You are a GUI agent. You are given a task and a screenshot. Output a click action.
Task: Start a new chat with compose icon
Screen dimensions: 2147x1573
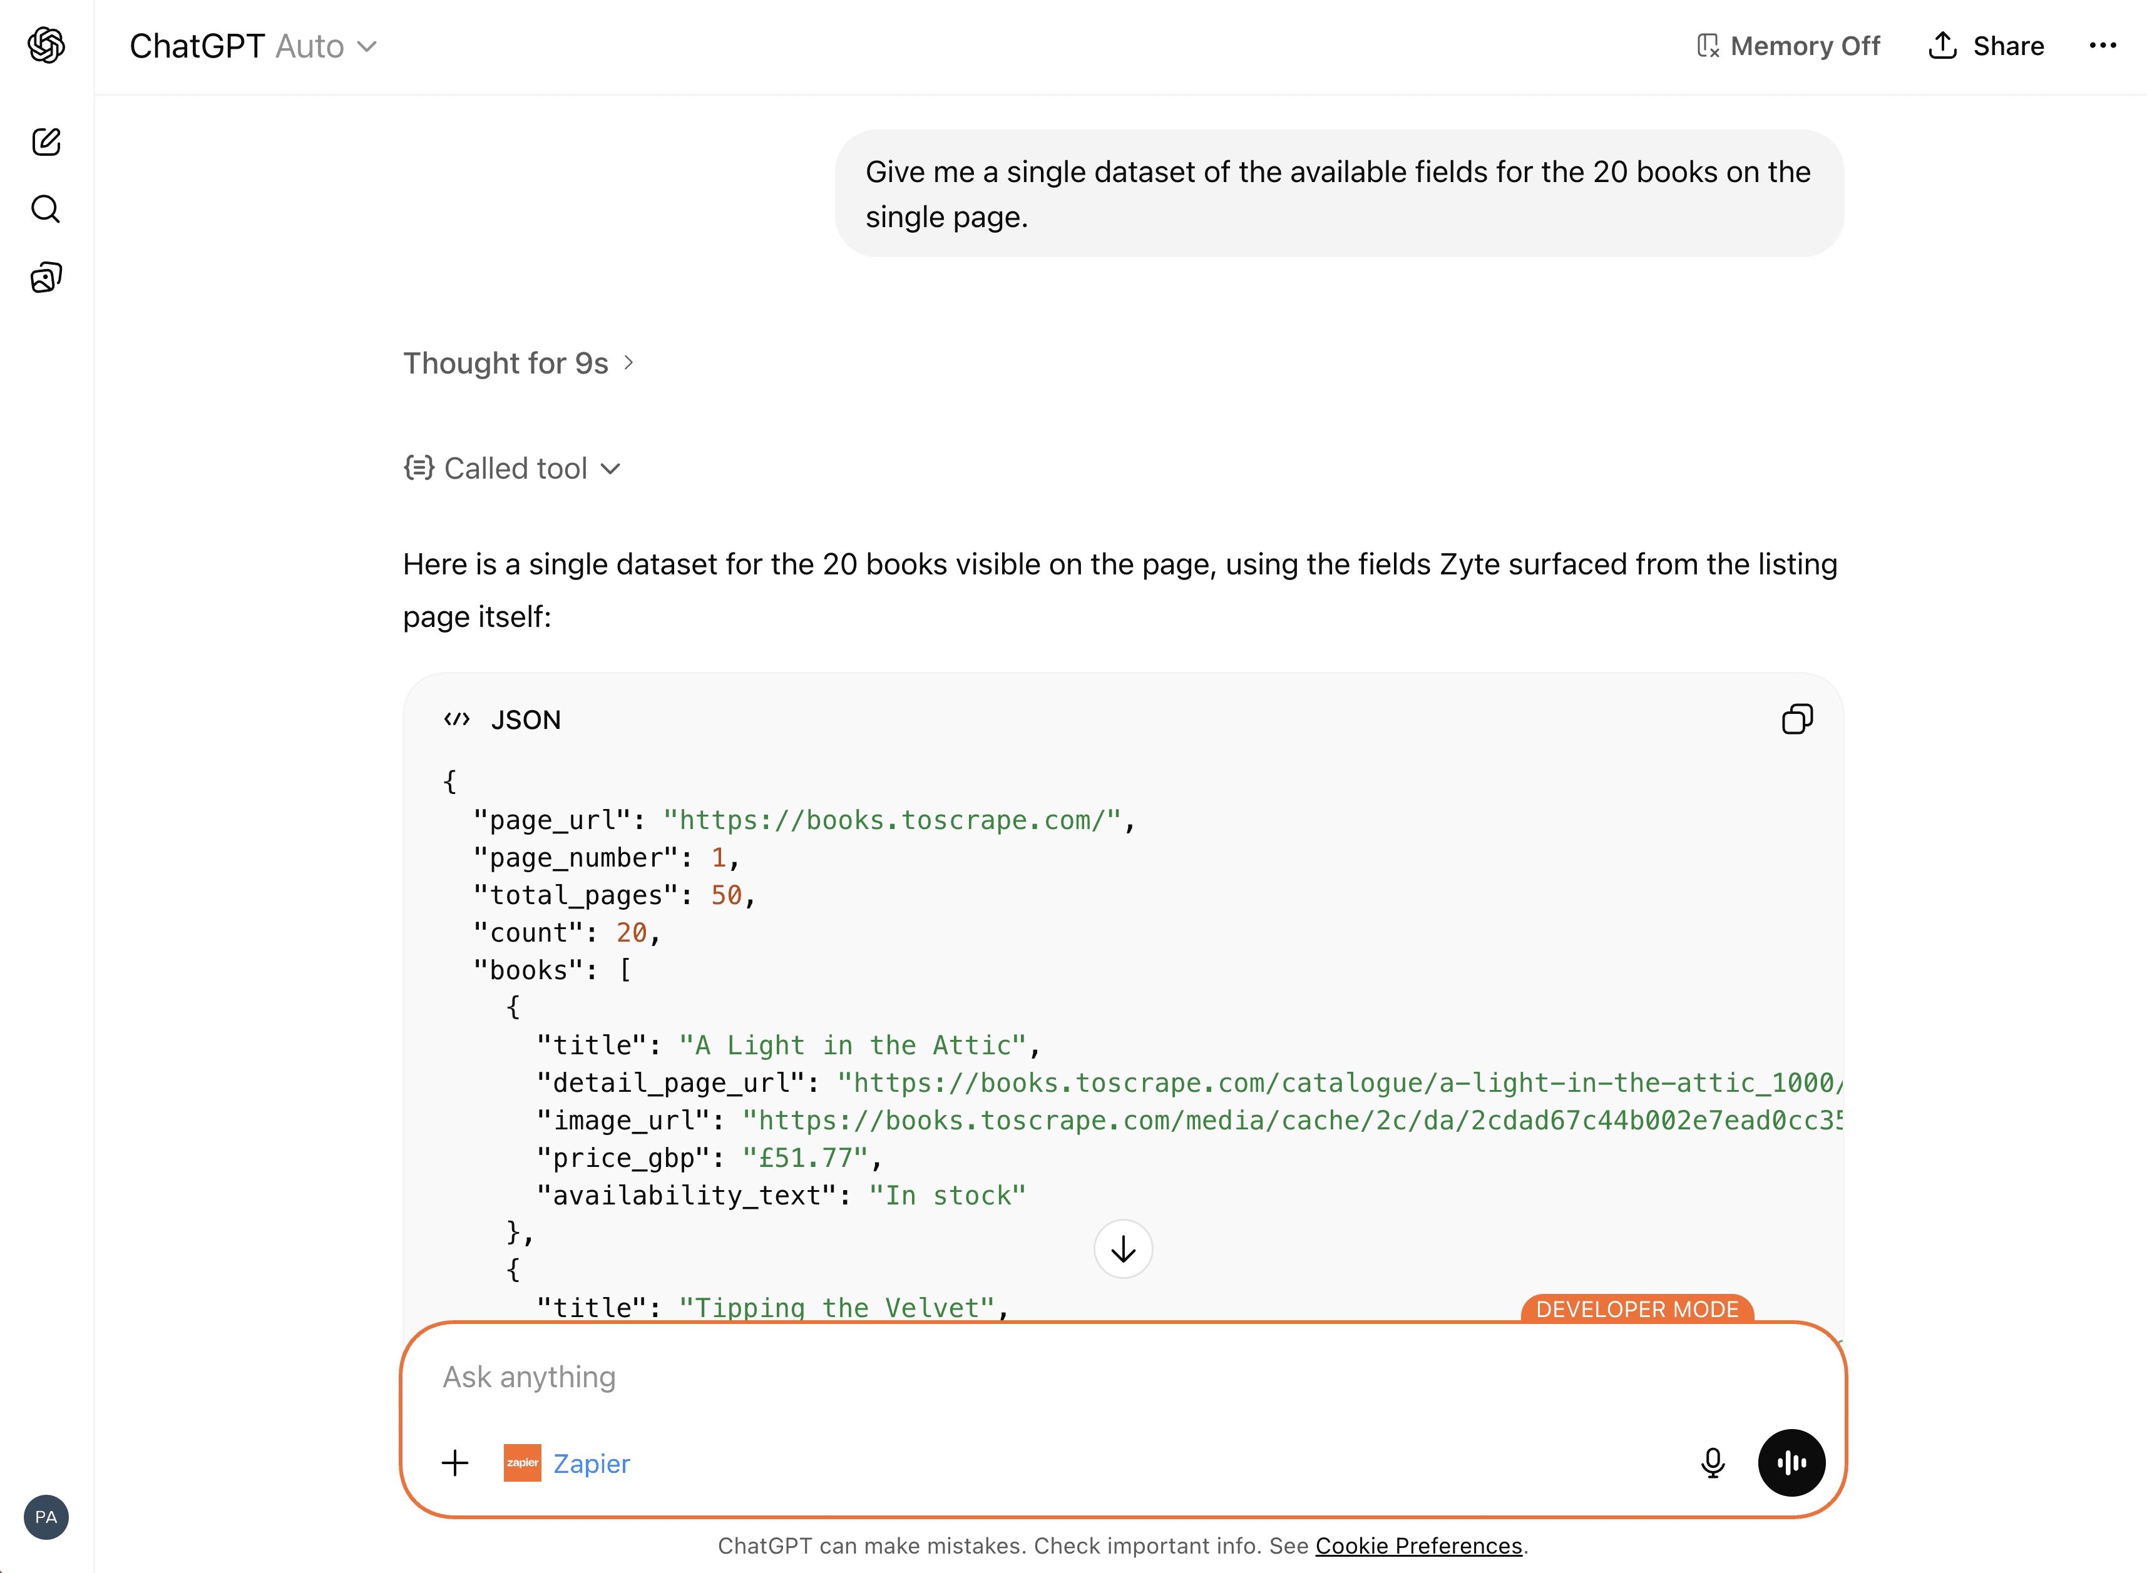click(46, 142)
